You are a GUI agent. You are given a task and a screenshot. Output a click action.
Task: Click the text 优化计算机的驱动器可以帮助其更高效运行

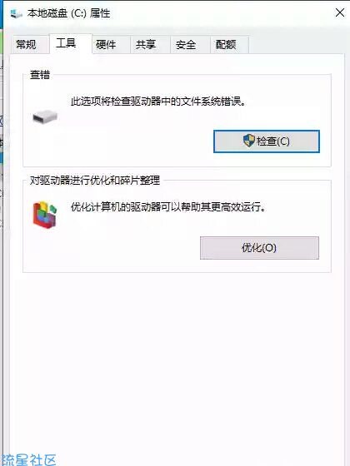click(168, 207)
